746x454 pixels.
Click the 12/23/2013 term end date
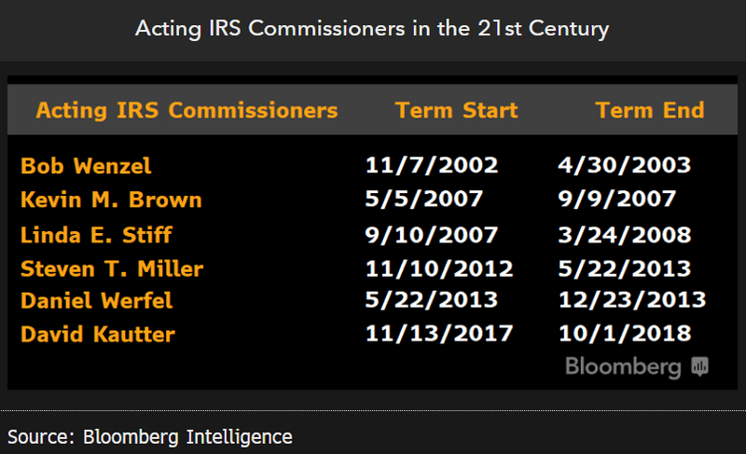point(631,300)
